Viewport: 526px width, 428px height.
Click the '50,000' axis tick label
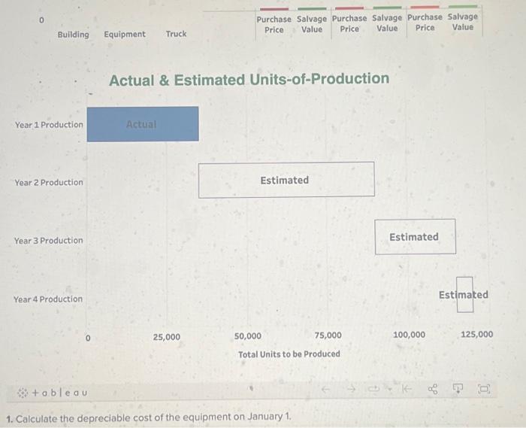pos(247,336)
